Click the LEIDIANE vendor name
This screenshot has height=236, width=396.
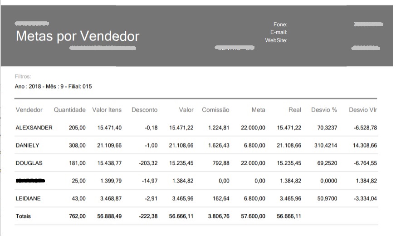coord(29,198)
